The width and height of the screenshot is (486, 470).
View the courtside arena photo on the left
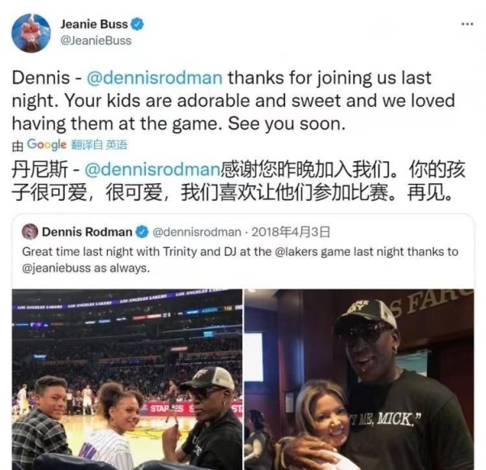[x=127, y=379]
